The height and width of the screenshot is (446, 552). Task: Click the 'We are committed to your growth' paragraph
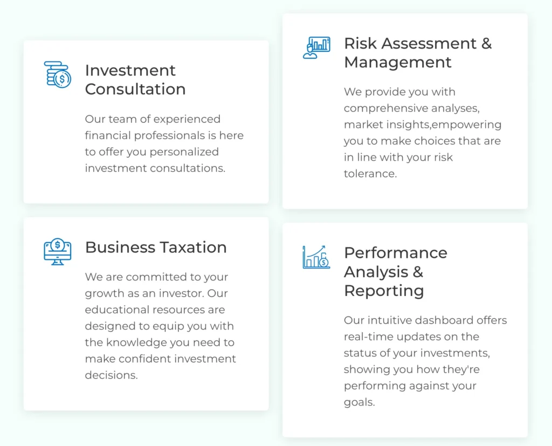161,326
